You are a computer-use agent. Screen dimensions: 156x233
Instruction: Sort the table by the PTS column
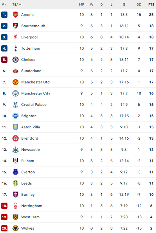coord(151,4)
